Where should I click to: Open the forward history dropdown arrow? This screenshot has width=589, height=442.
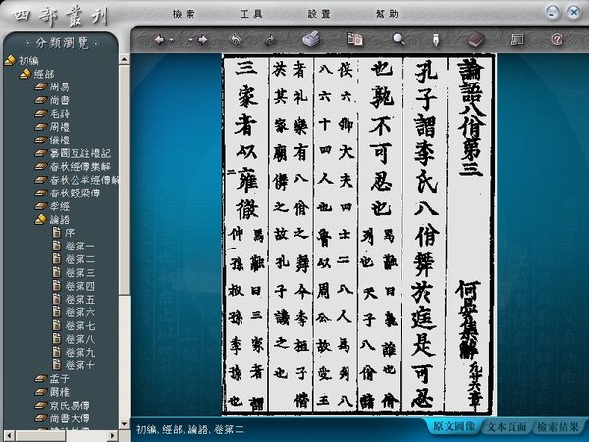click(x=190, y=40)
